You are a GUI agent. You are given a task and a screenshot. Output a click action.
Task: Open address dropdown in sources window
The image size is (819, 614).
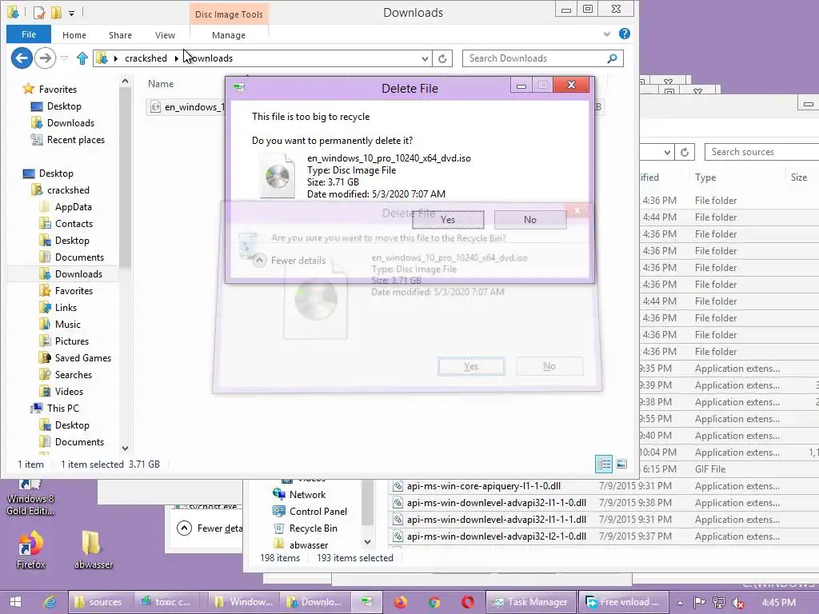tap(667, 152)
